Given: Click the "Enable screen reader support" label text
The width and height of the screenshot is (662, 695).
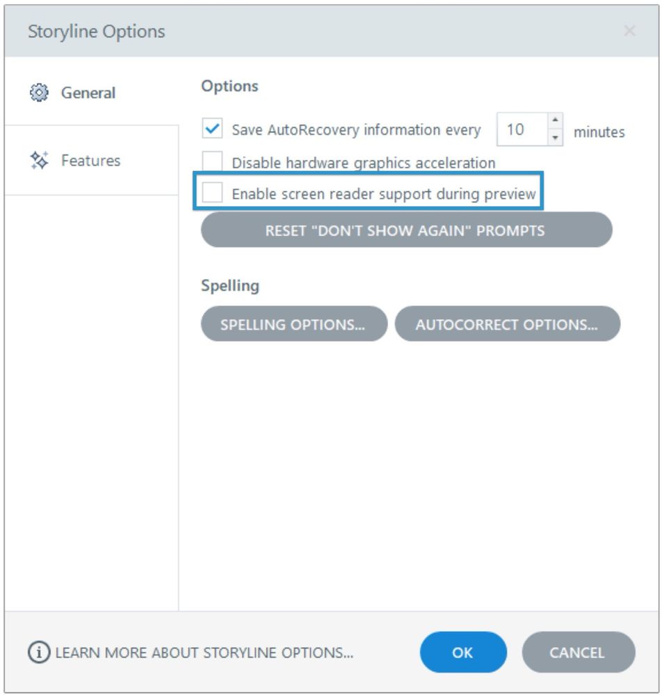Looking at the screenshot, I should click(384, 194).
